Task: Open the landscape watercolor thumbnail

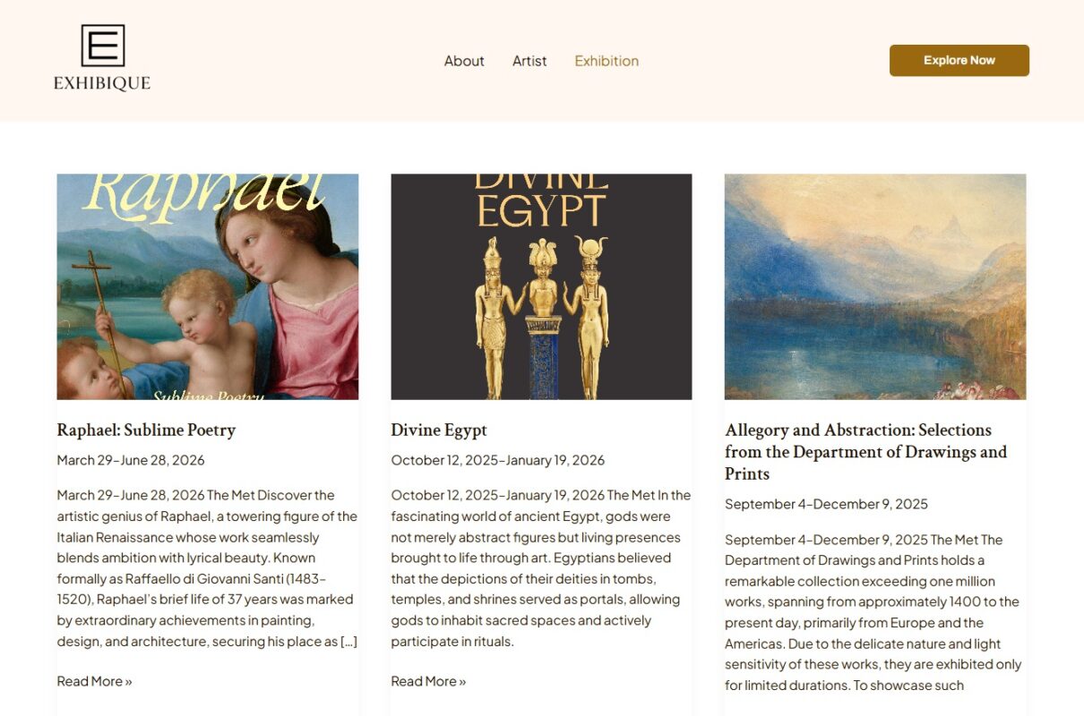Action: click(x=874, y=286)
